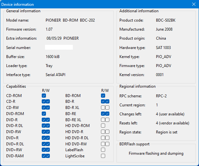199x166 pixels.
Task: Toggle the DVD-R read checkbox
Action: (44, 120)
